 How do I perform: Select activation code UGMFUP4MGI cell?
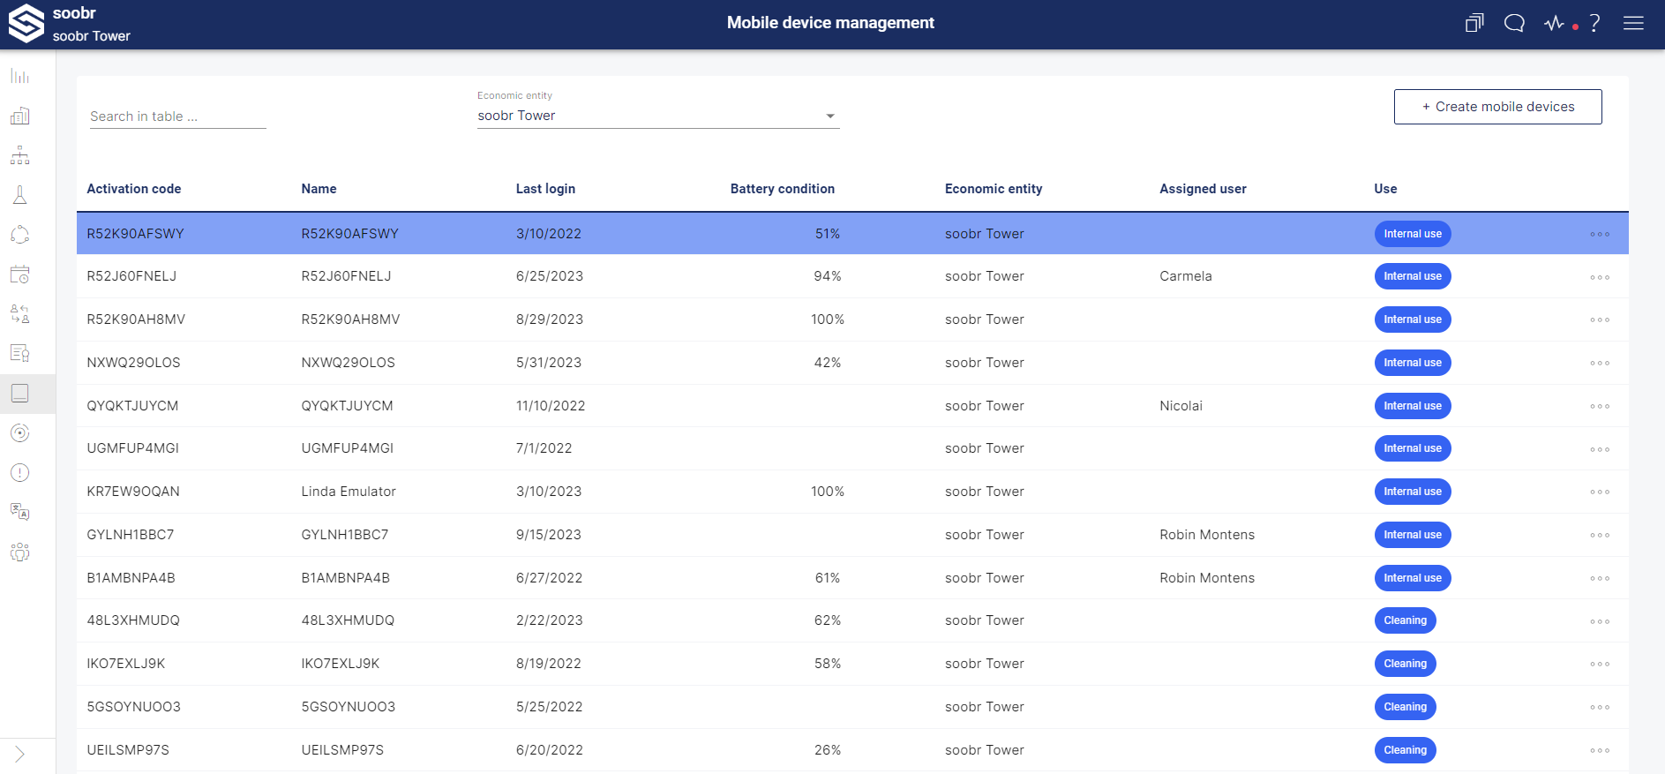tap(132, 448)
